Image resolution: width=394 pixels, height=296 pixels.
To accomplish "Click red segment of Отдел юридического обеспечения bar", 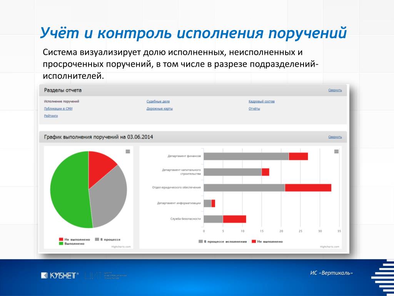I will (308, 188).
